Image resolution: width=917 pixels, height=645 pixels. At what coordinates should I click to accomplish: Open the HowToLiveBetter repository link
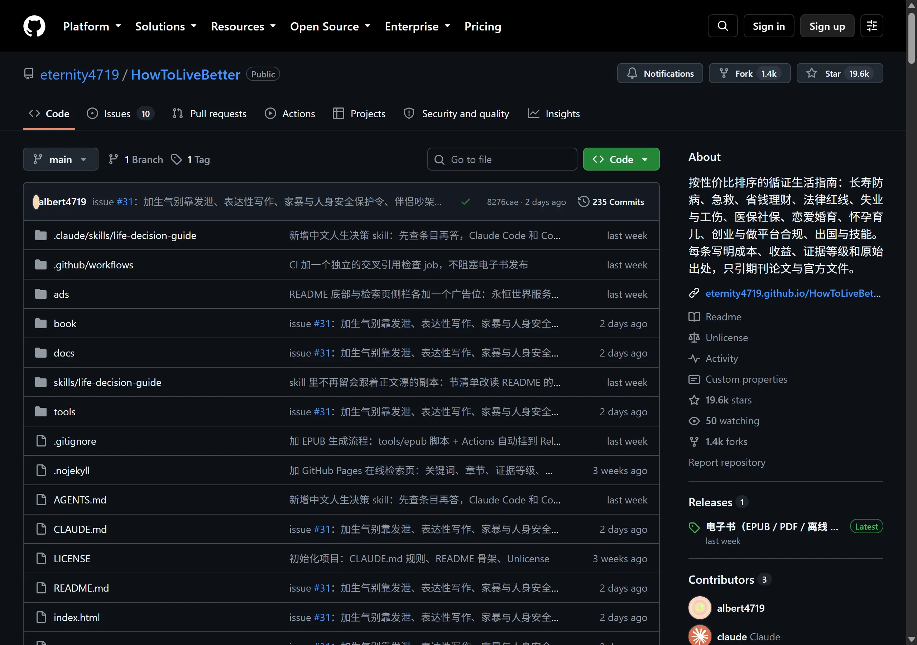186,74
